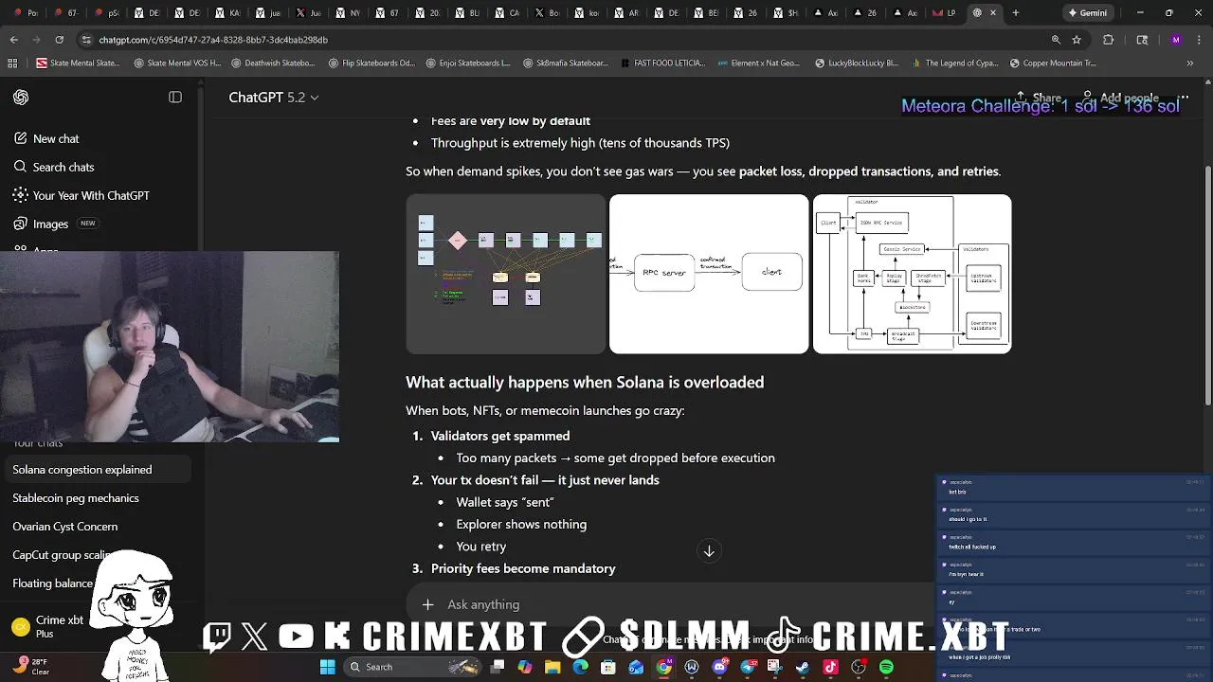
Task: Open Your Year With ChatGPT
Action: (81, 195)
